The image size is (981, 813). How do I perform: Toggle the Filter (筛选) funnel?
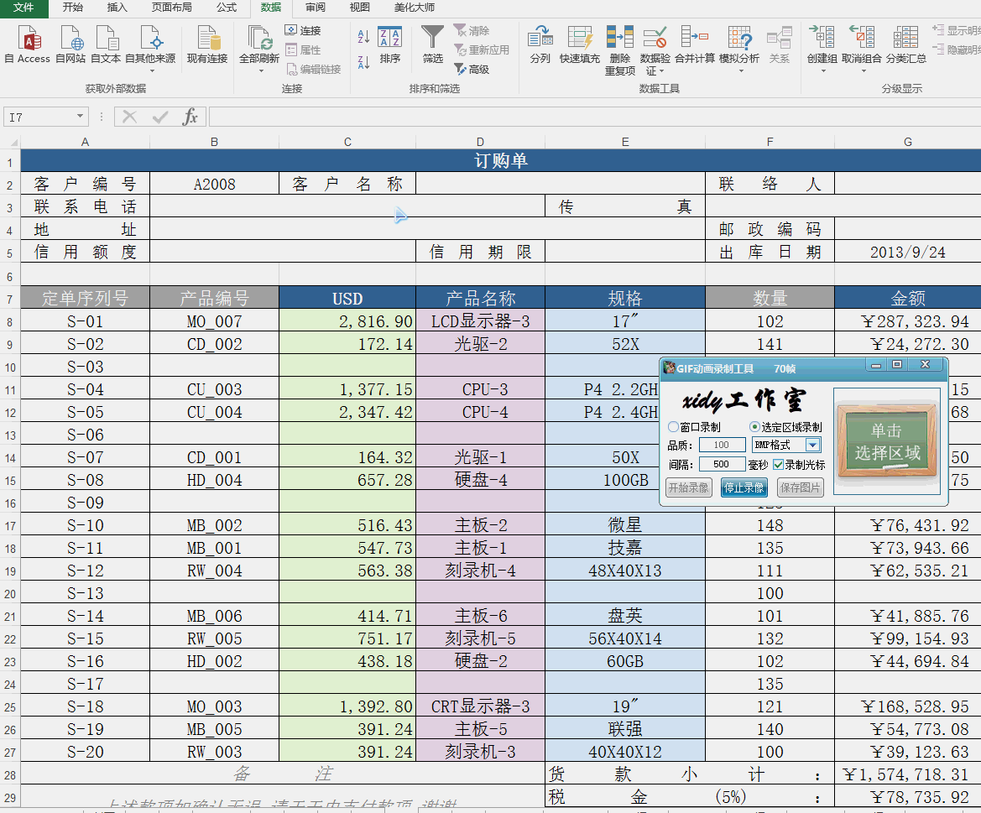pyautogui.click(x=432, y=44)
